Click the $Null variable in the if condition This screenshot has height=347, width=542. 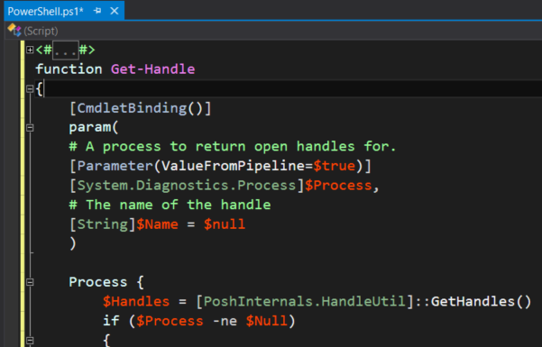click(267, 321)
